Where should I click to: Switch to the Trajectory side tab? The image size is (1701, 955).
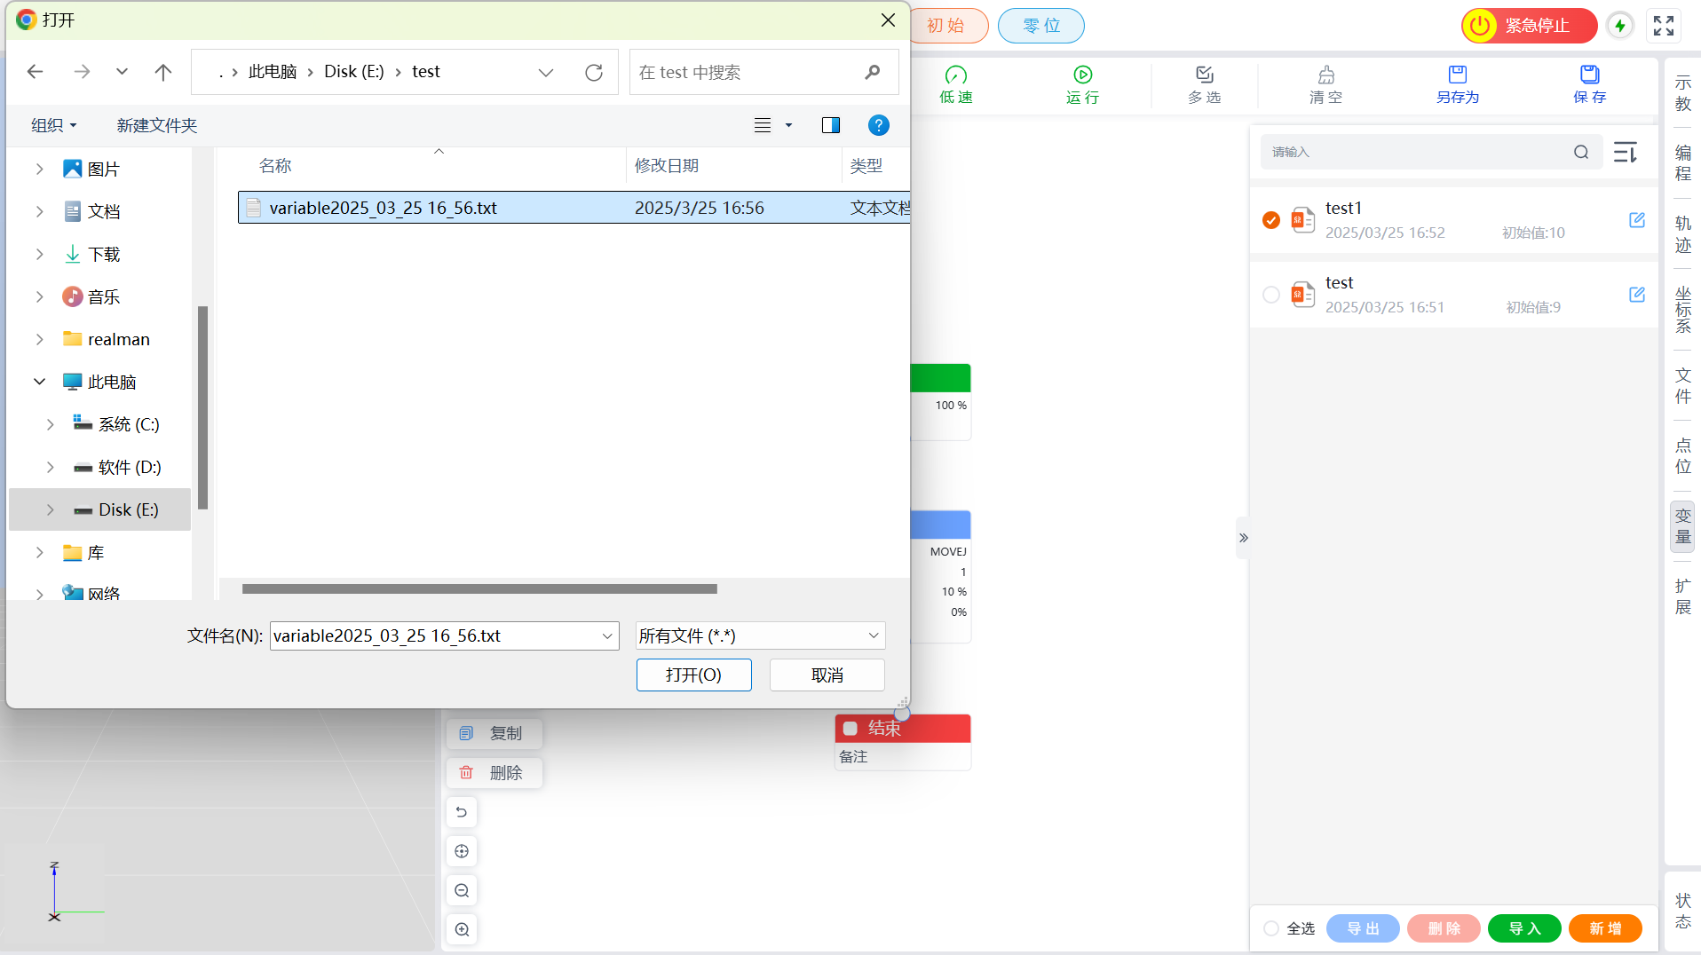[x=1682, y=234]
